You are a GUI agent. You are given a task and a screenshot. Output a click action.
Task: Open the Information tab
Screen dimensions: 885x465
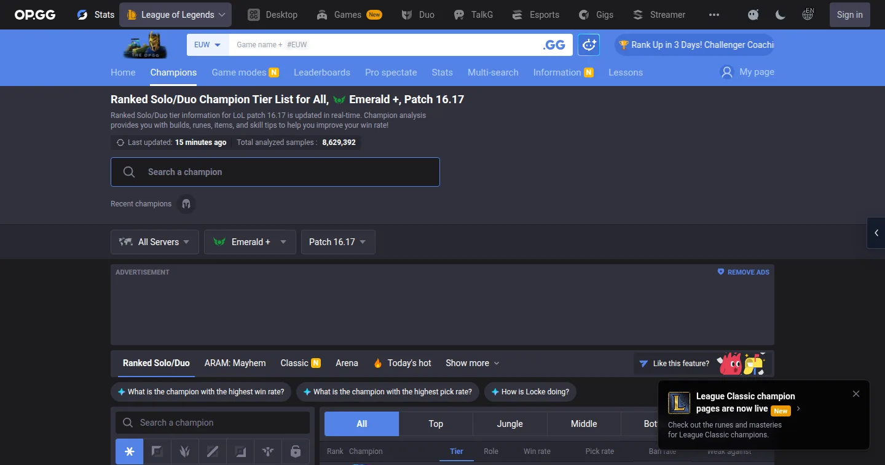pos(564,72)
